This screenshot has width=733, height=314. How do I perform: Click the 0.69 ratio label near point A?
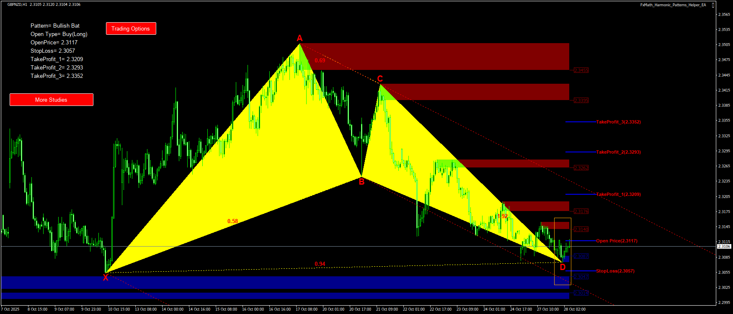(x=320, y=60)
